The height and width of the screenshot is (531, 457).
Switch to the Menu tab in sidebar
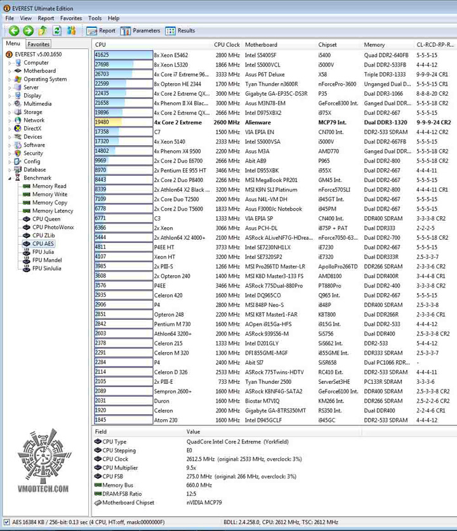[13, 43]
